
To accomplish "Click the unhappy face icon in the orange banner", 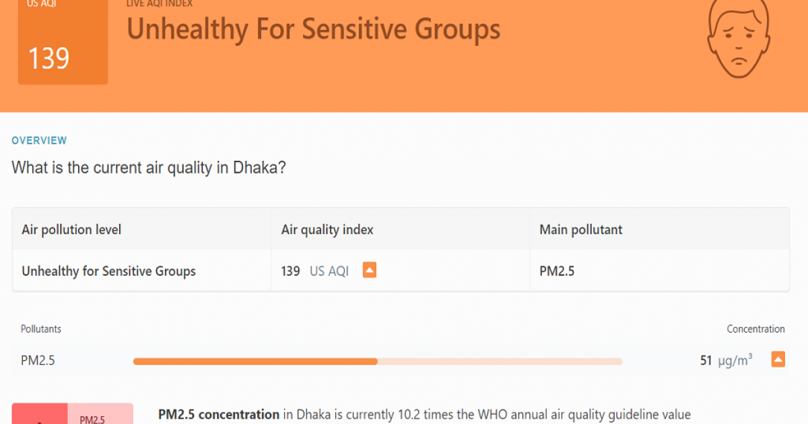I will pyautogui.click(x=739, y=38).
